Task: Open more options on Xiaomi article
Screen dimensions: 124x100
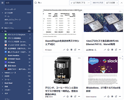Action: [x=79, y=50]
